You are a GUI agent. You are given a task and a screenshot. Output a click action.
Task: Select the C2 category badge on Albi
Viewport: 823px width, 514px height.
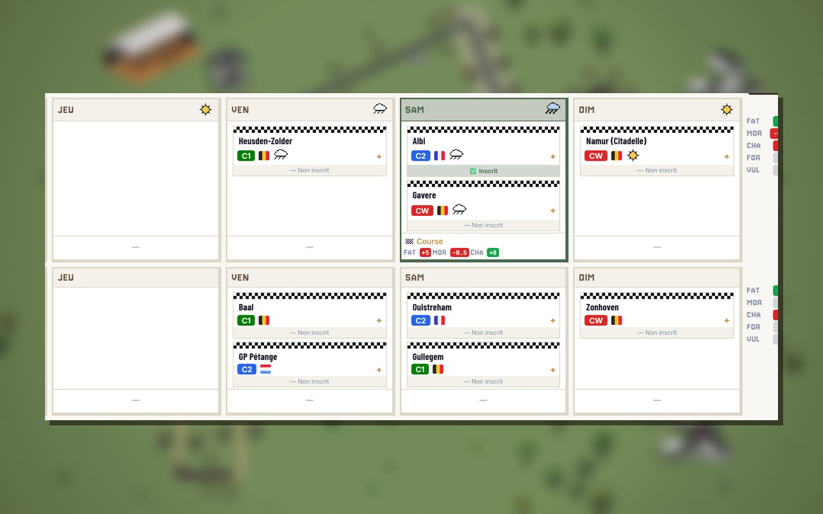pos(421,155)
